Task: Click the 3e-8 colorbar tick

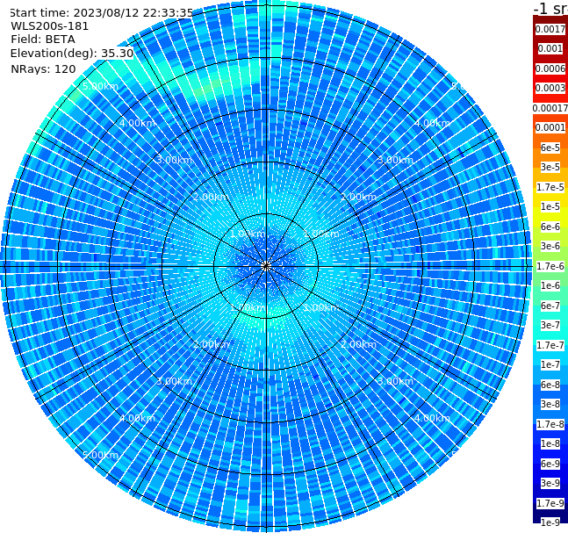Action: pos(550,404)
